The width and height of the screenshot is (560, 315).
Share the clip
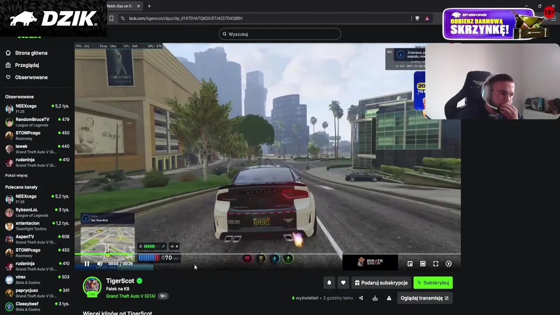pos(361,298)
